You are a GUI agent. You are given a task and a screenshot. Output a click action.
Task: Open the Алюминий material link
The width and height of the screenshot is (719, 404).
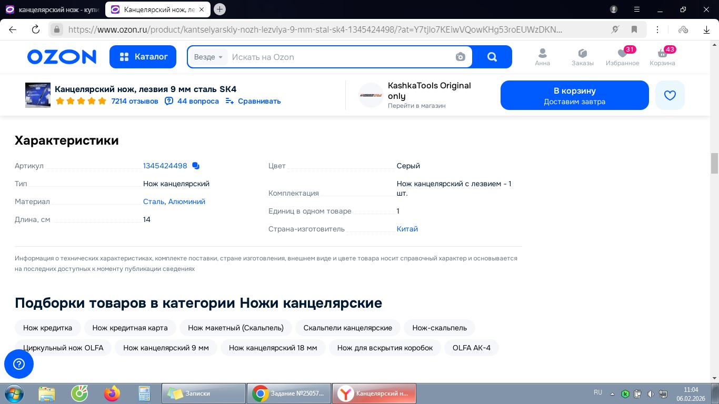click(187, 201)
